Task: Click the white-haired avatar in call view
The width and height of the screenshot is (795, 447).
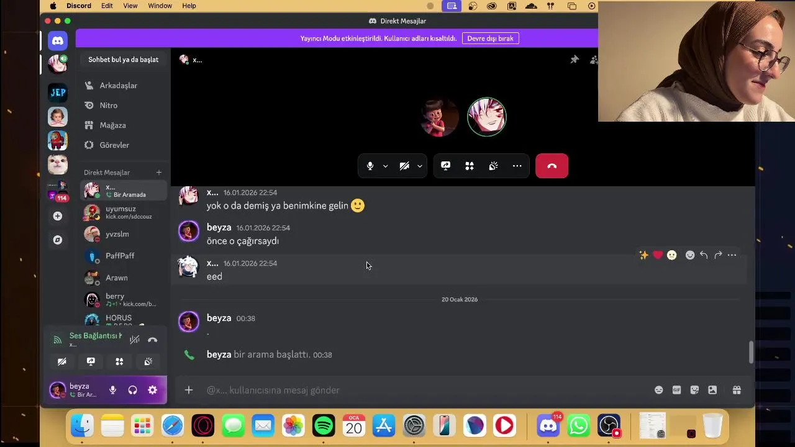Action: [x=487, y=117]
